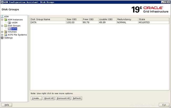
Task: Open ACFS File Systems tree item
Action: 17,35
